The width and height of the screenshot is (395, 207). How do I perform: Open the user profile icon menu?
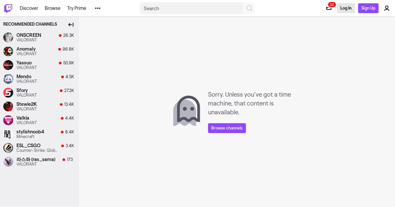[x=387, y=8]
